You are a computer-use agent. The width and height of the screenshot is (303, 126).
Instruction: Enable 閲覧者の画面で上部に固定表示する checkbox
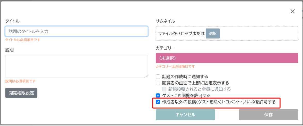point(158,83)
